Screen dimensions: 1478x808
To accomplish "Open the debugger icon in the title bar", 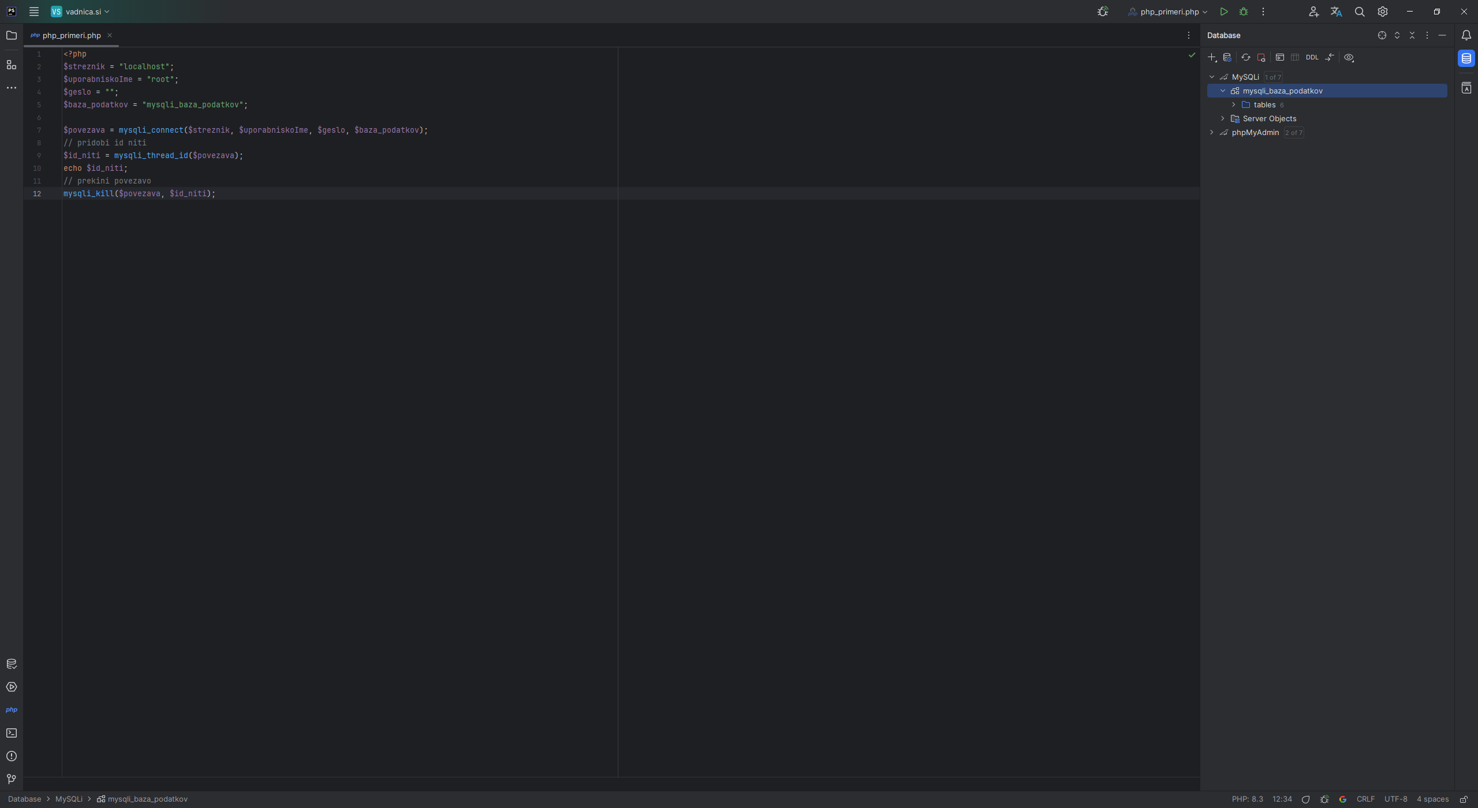I will pos(1244,11).
